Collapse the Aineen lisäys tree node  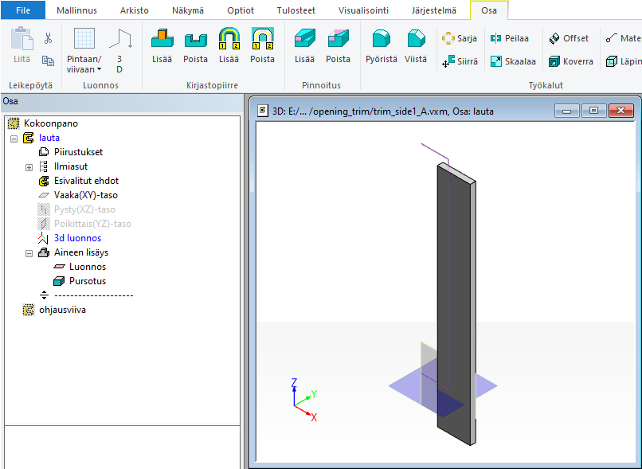tap(29, 252)
